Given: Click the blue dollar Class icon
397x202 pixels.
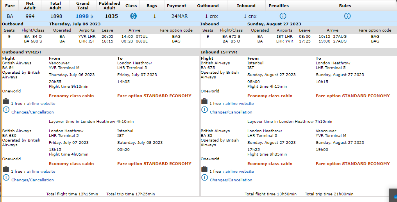Looking at the screenshot, I should [x=133, y=16].
